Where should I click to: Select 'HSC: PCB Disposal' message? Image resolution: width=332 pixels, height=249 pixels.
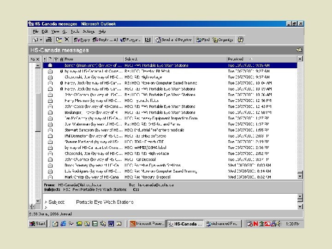(x=170, y=160)
